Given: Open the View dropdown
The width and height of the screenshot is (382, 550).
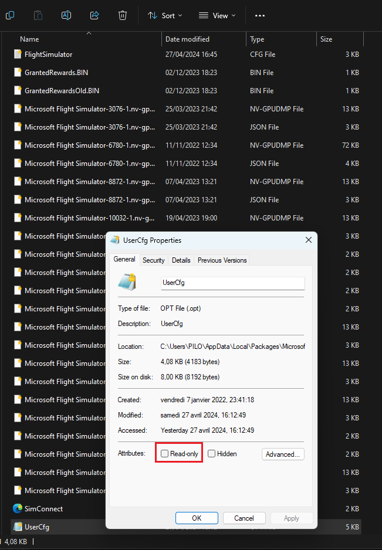Looking at the screenshot, I should (217, 15).
